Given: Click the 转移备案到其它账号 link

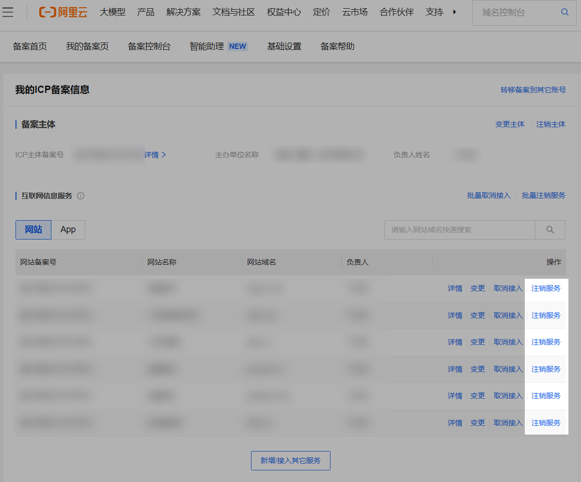Looking at the screenshot, I should point(533,90).
